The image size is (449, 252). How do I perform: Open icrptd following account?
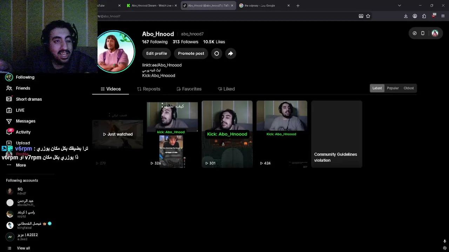point(21,214)
